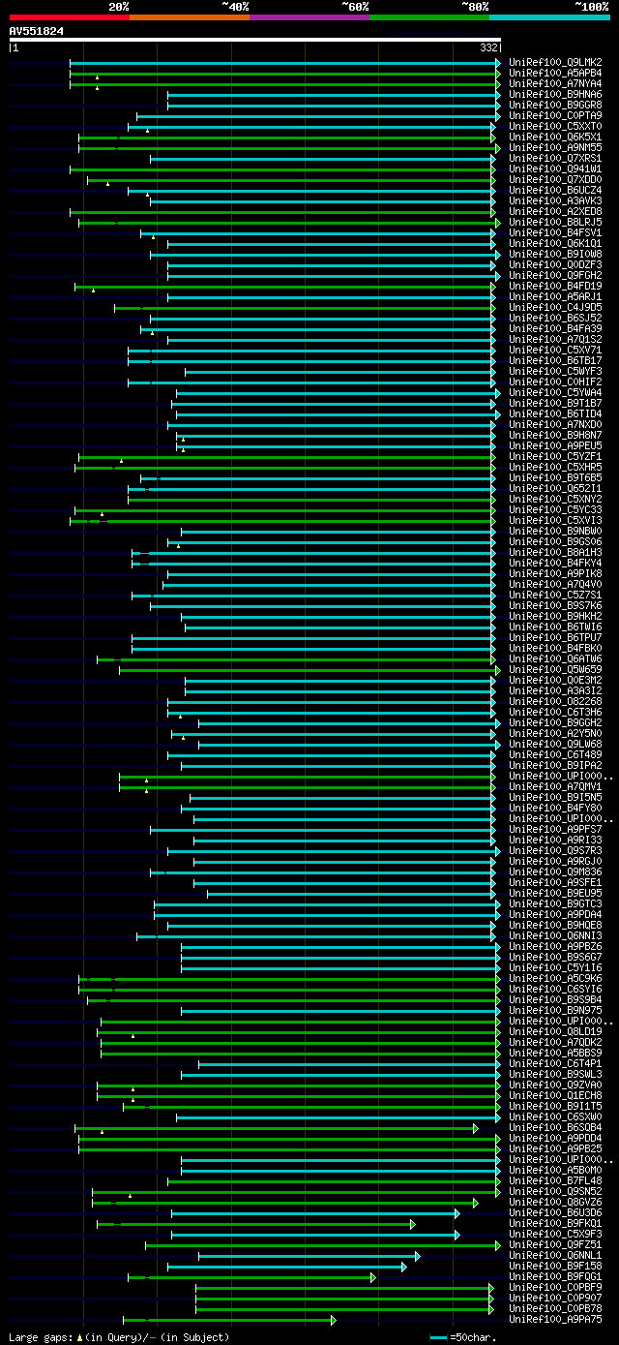Screen dimensions: 619x1345
Task: Click arrowhead ending the UniRef100_B9FKQ1 alignment bar
Action: point(413,1223)
